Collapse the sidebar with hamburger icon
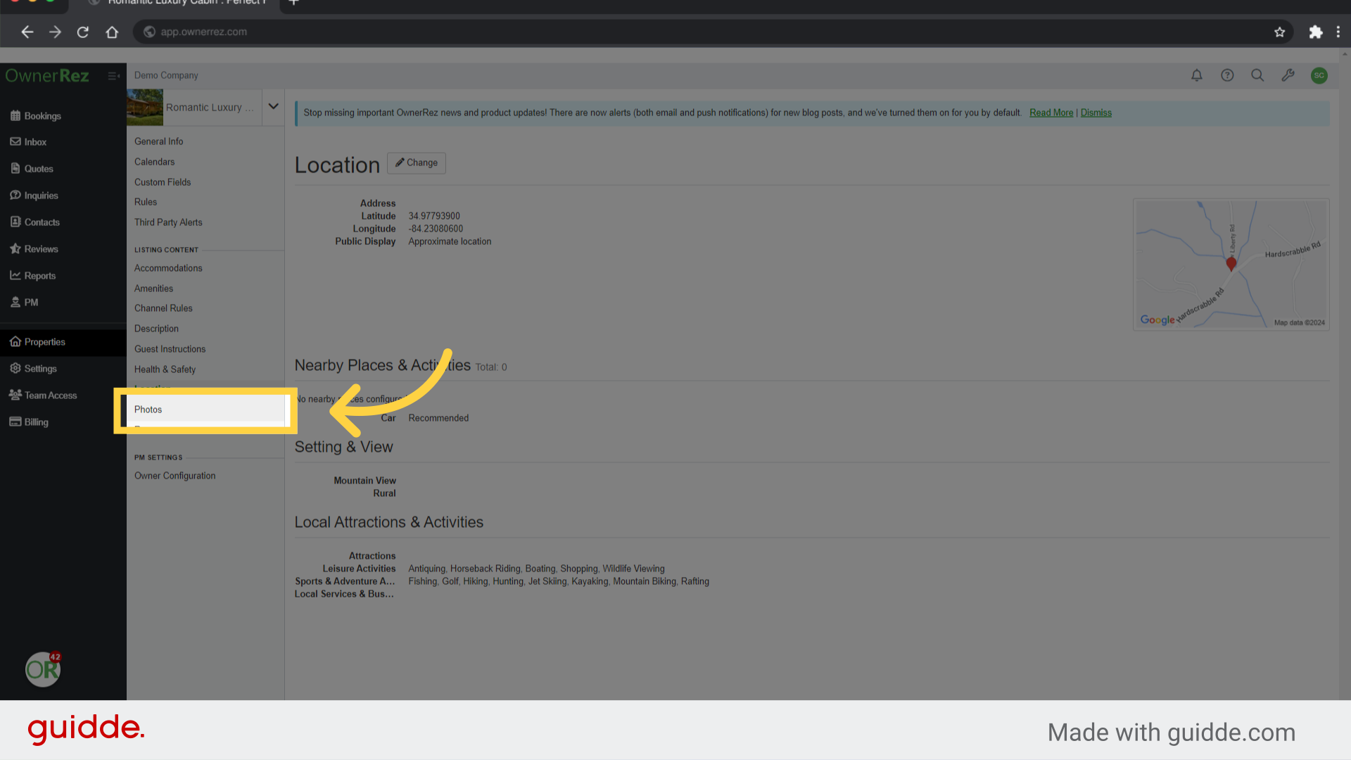This screenshot has height=760, width=1351. click(x=113, y=76)
